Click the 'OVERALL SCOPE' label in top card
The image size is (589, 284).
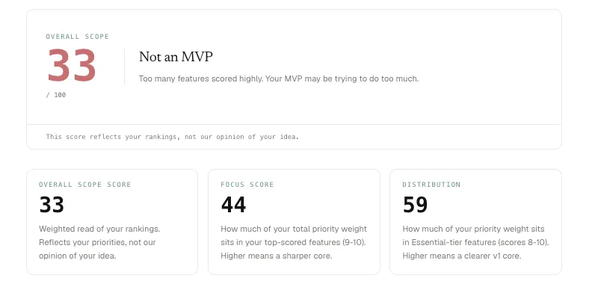pos(78,37)
